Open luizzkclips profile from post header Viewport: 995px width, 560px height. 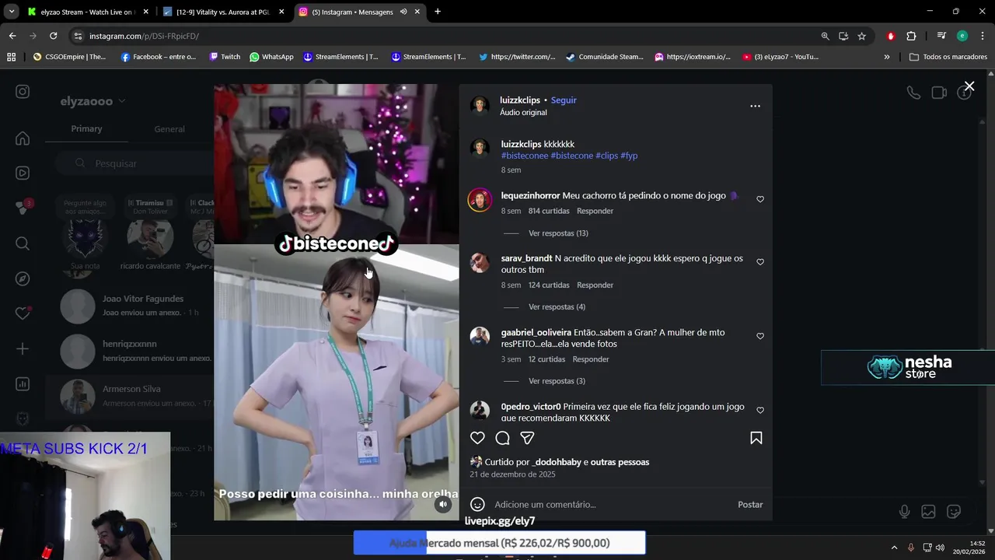[x=520, y=100]
